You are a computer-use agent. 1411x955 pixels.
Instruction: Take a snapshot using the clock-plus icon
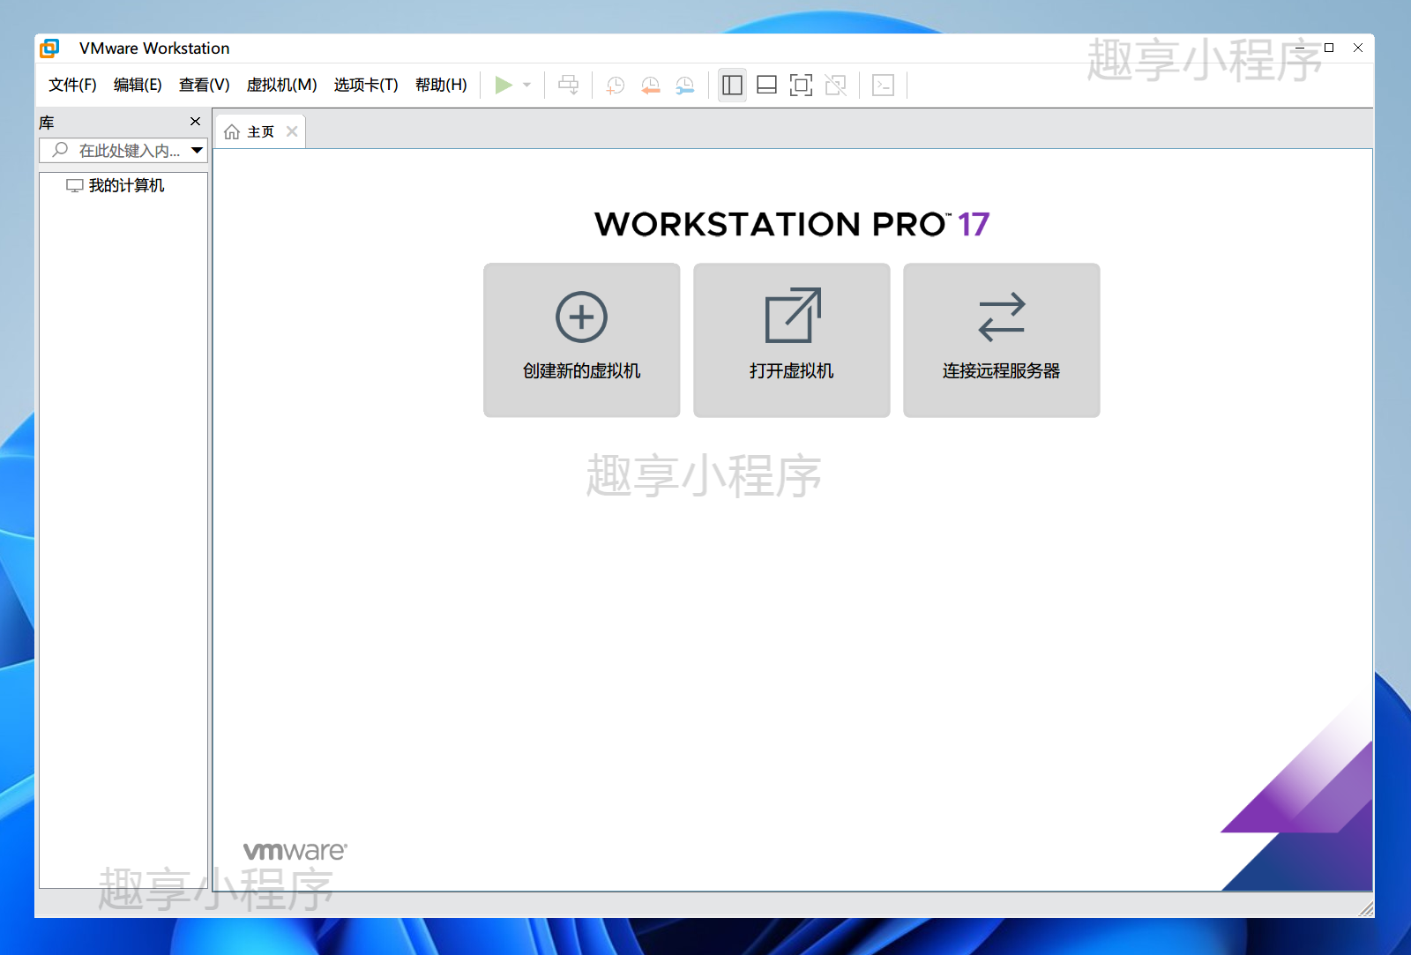click(x=616, y=85)
